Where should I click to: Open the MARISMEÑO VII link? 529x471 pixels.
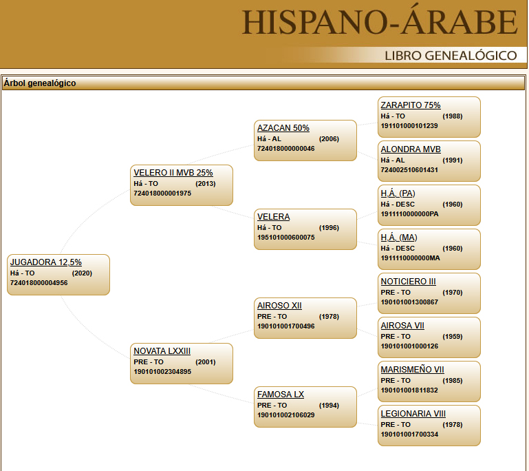pos(412,370)
